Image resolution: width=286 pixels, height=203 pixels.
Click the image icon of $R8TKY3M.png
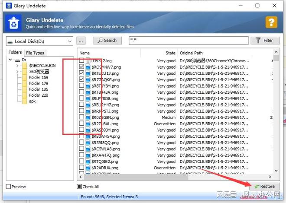click(x=88, y=86)
